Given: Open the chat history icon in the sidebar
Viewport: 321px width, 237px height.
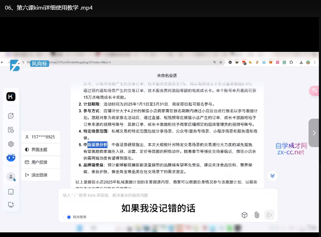Looking at the screenshot, I should click(x=11, y=130).
